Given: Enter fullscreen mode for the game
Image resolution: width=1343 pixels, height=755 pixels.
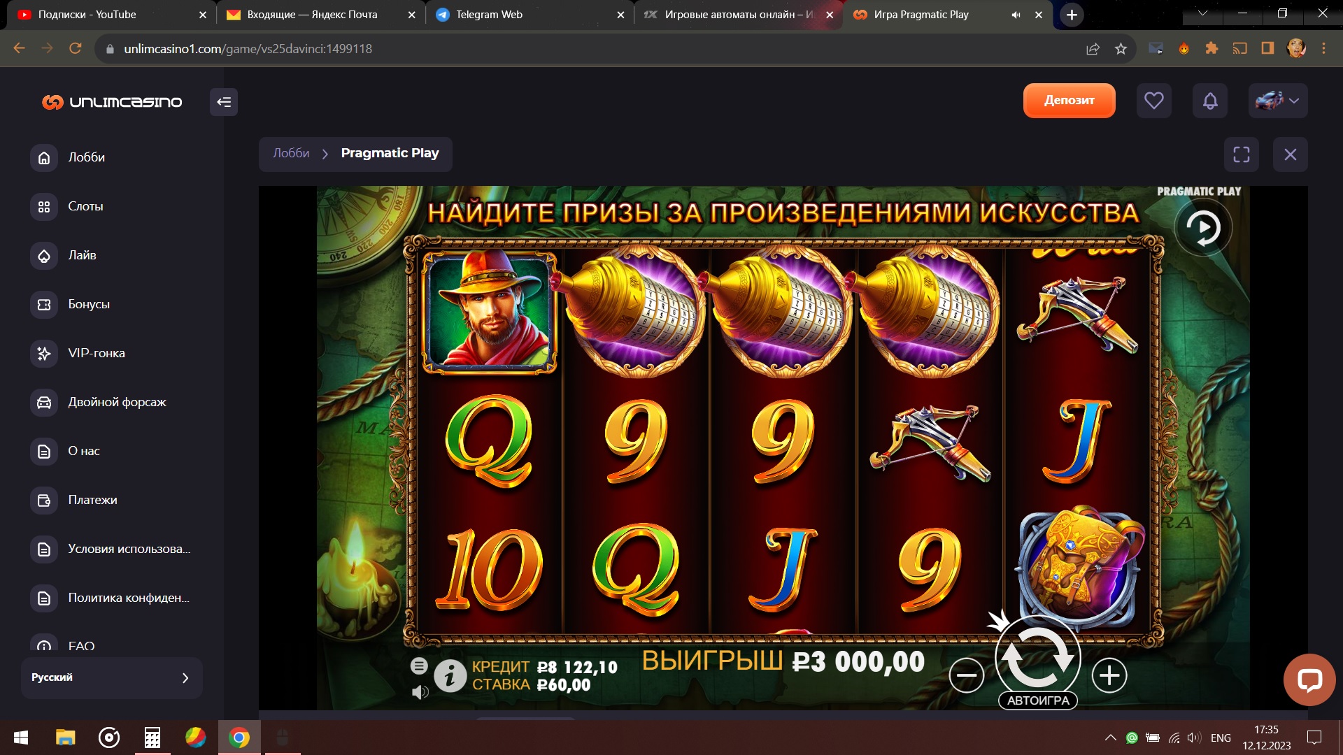Looking at the screenshot, I should click(1242, 154).
